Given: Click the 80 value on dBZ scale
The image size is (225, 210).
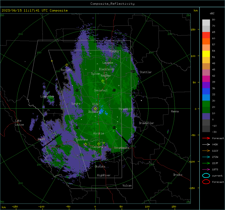Looking at the screenshot, I should point(213,20).
